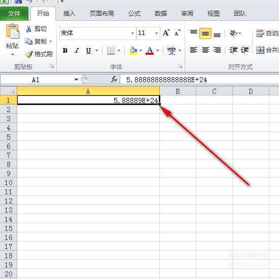Viewport: 279px width, 279px height.
Task: Switch to the 审阅 (Review) tab
Action: (187, 14)
